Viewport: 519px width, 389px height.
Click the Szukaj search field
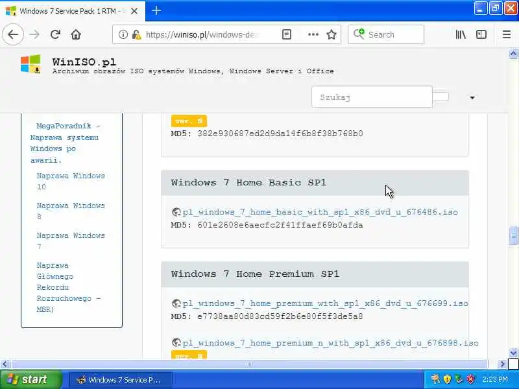(x=372, y=97)
